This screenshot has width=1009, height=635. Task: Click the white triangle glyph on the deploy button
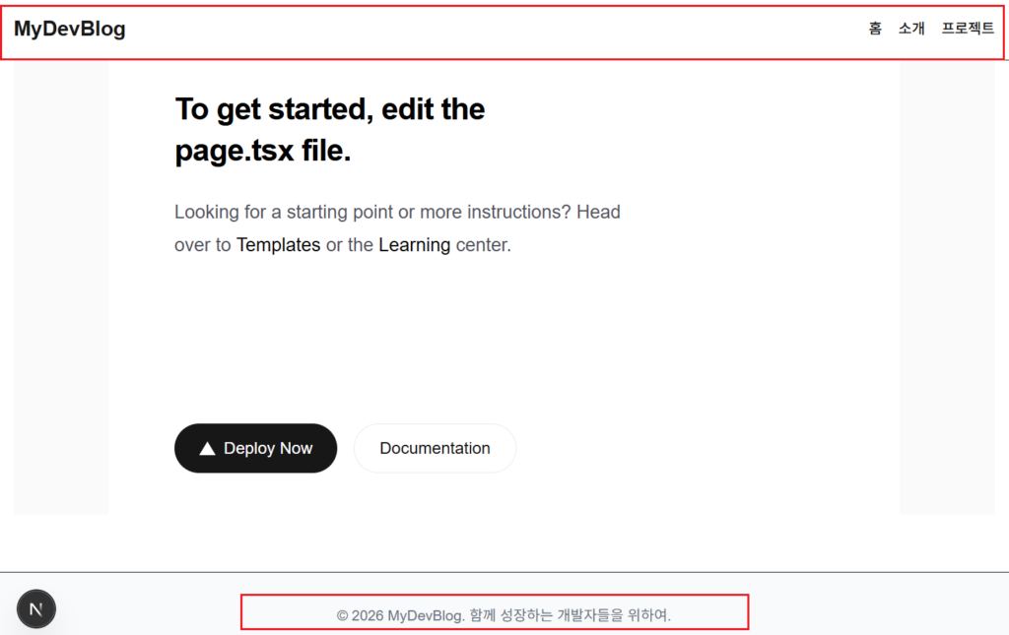[207, 448]
